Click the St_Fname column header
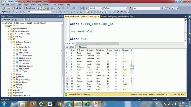The height and width of the screenshot is (107, 191). [x=80, y=50]
